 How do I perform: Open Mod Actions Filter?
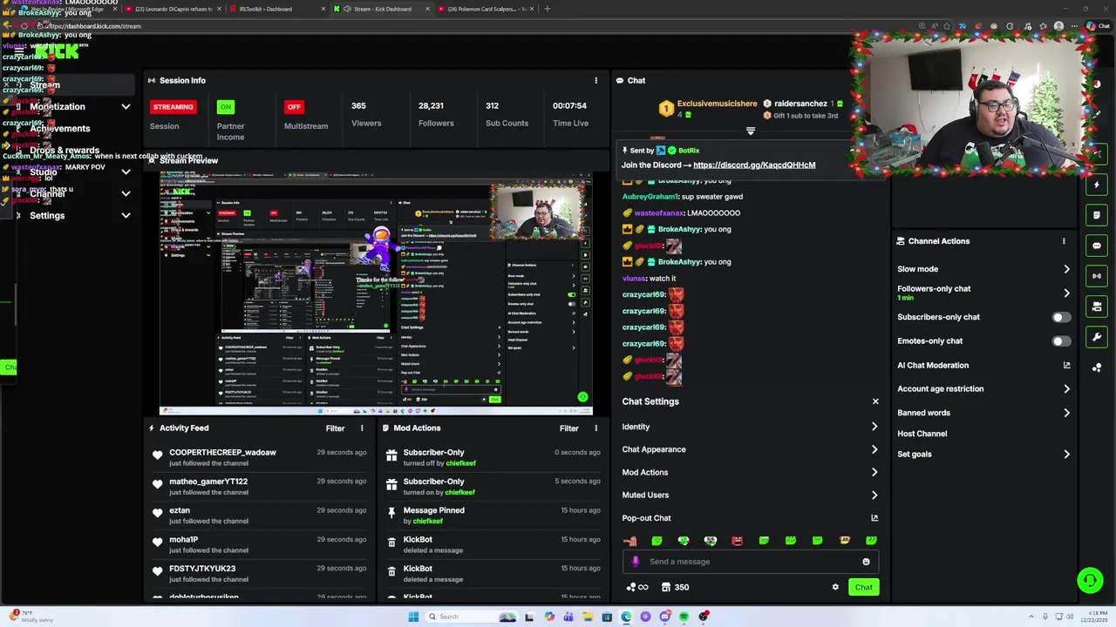coord(568,428)
